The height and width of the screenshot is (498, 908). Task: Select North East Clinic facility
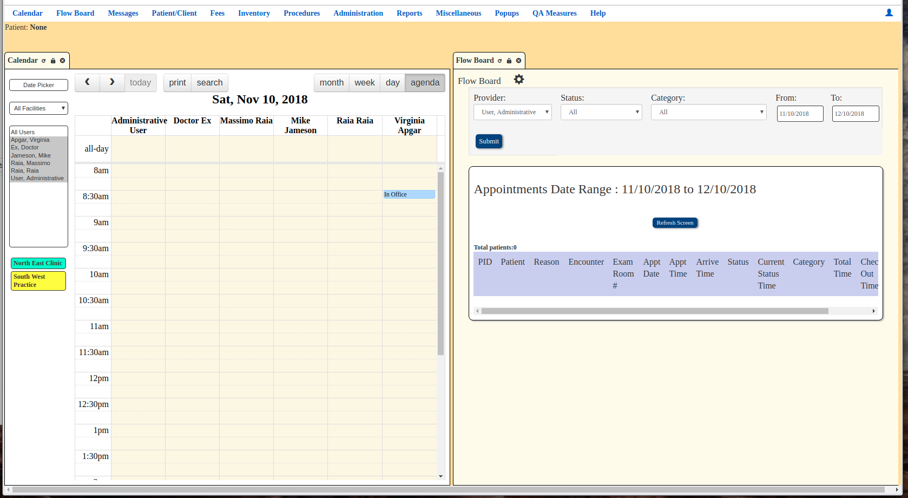pos(38,263)
